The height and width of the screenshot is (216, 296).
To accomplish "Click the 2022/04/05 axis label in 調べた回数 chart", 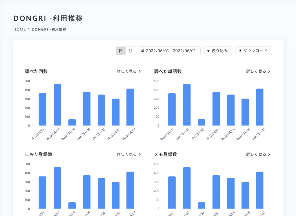I will click(99, 134).
